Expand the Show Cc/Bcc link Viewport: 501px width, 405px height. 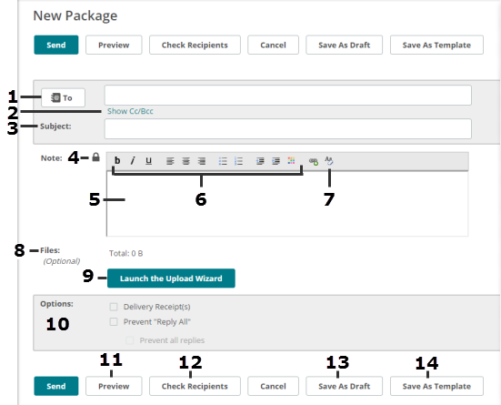(130, 111)
